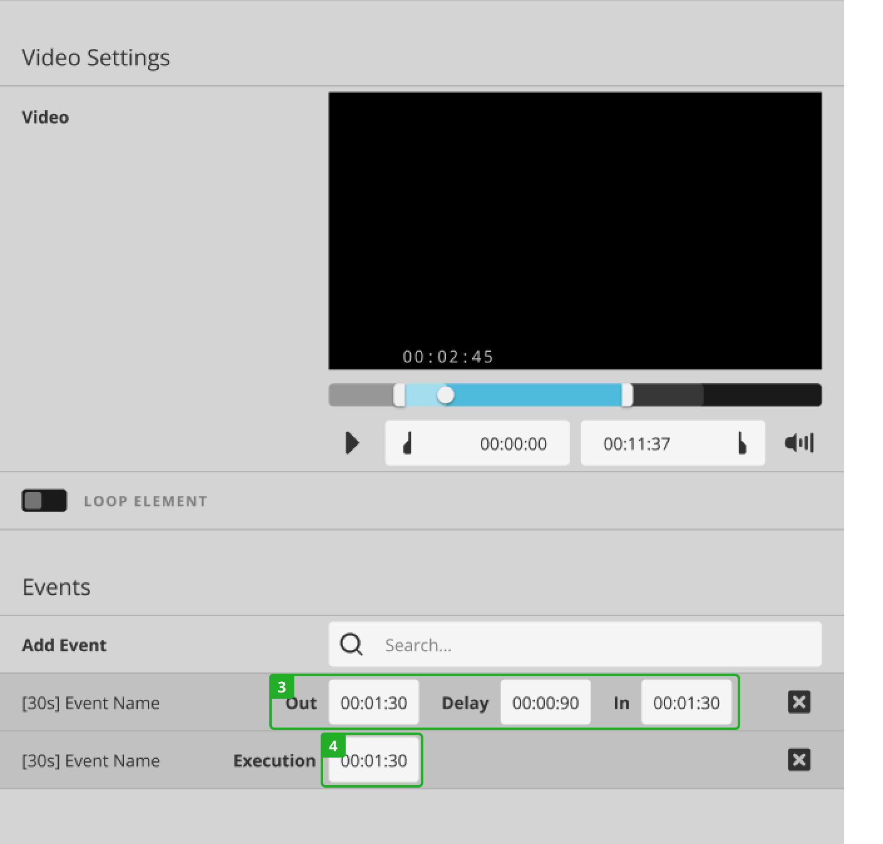Image resolution: width=883 pixels, height=844 pixels.
Task: Click the start time field 00:00:00
Action: click(513, 444)
